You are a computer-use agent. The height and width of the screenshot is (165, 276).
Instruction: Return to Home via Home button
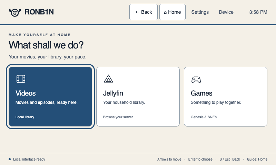172,12
